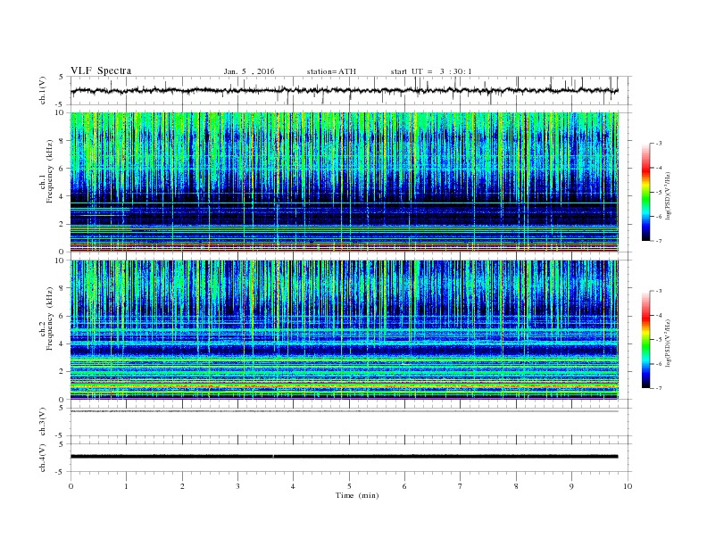Click the "5" tick on the time axis
Viewport: 707px width, 546px height.
[349, 486]
